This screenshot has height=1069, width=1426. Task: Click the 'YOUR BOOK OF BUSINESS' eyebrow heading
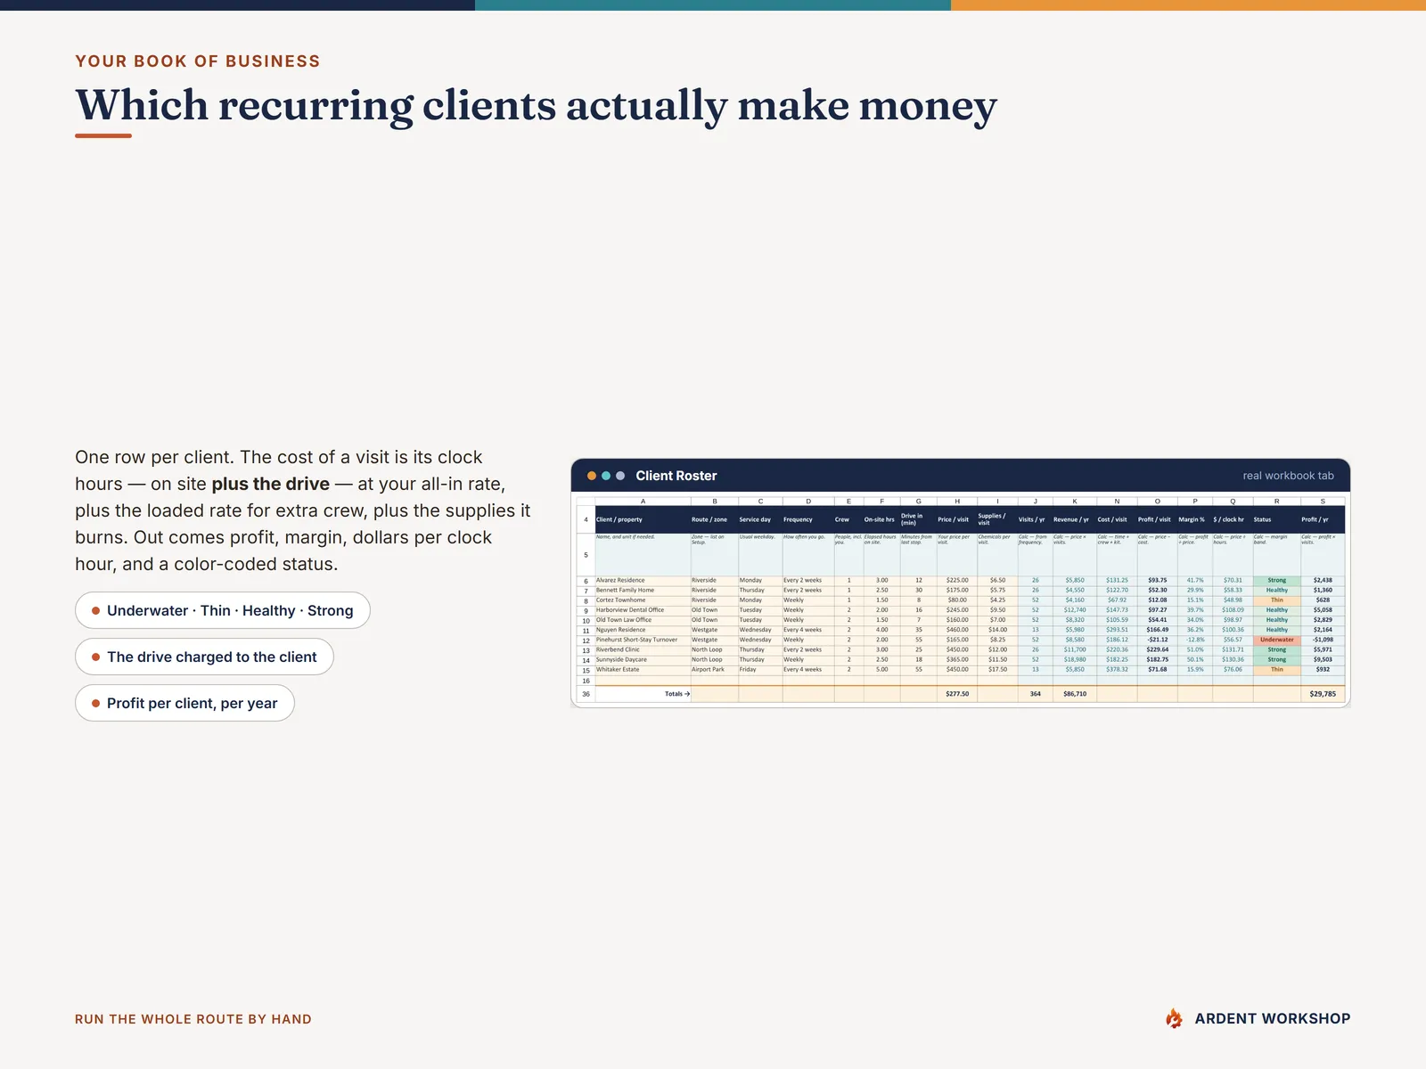tap(197, 61)
